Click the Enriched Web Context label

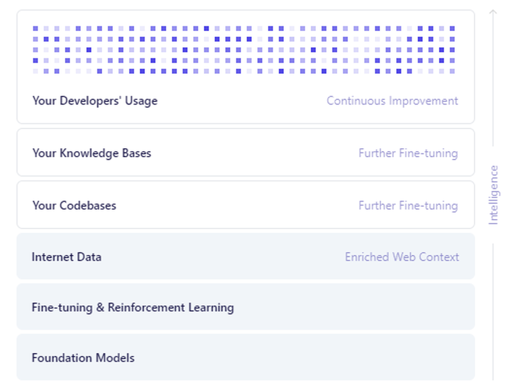pyautogui.click(x=402, y=257)
